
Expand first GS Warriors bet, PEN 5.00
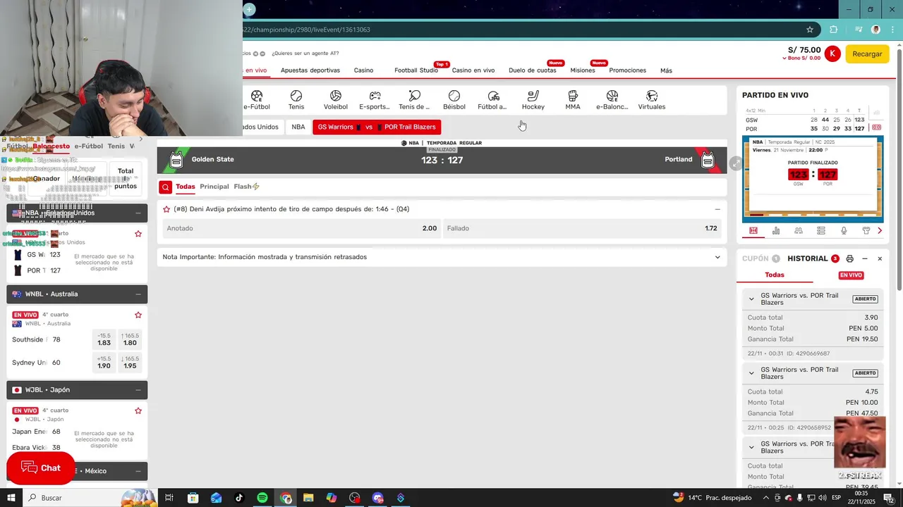[x=751, y=299]
